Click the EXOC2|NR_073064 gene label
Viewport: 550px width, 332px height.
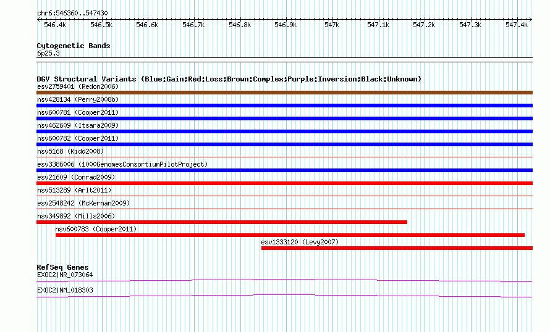[65, 275]
